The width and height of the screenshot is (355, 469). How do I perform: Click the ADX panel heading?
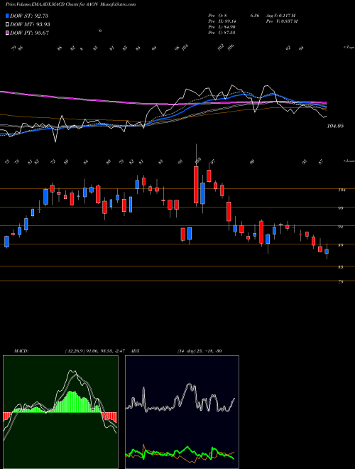[x=135, y=350]
